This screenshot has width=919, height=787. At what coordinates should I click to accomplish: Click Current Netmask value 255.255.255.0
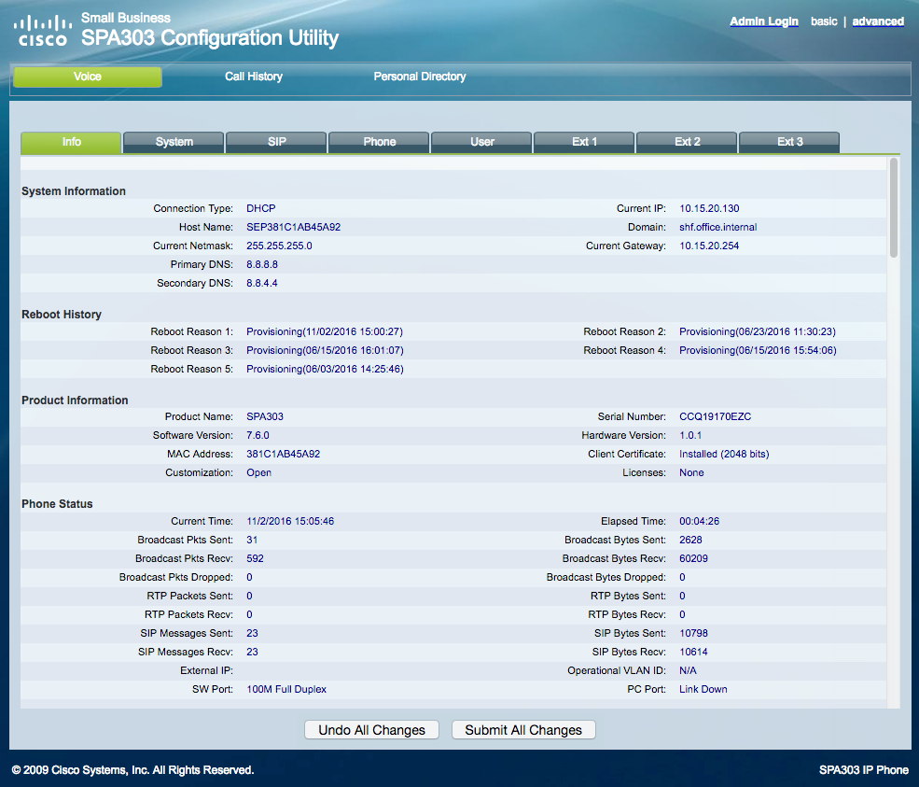pos(279,246)
